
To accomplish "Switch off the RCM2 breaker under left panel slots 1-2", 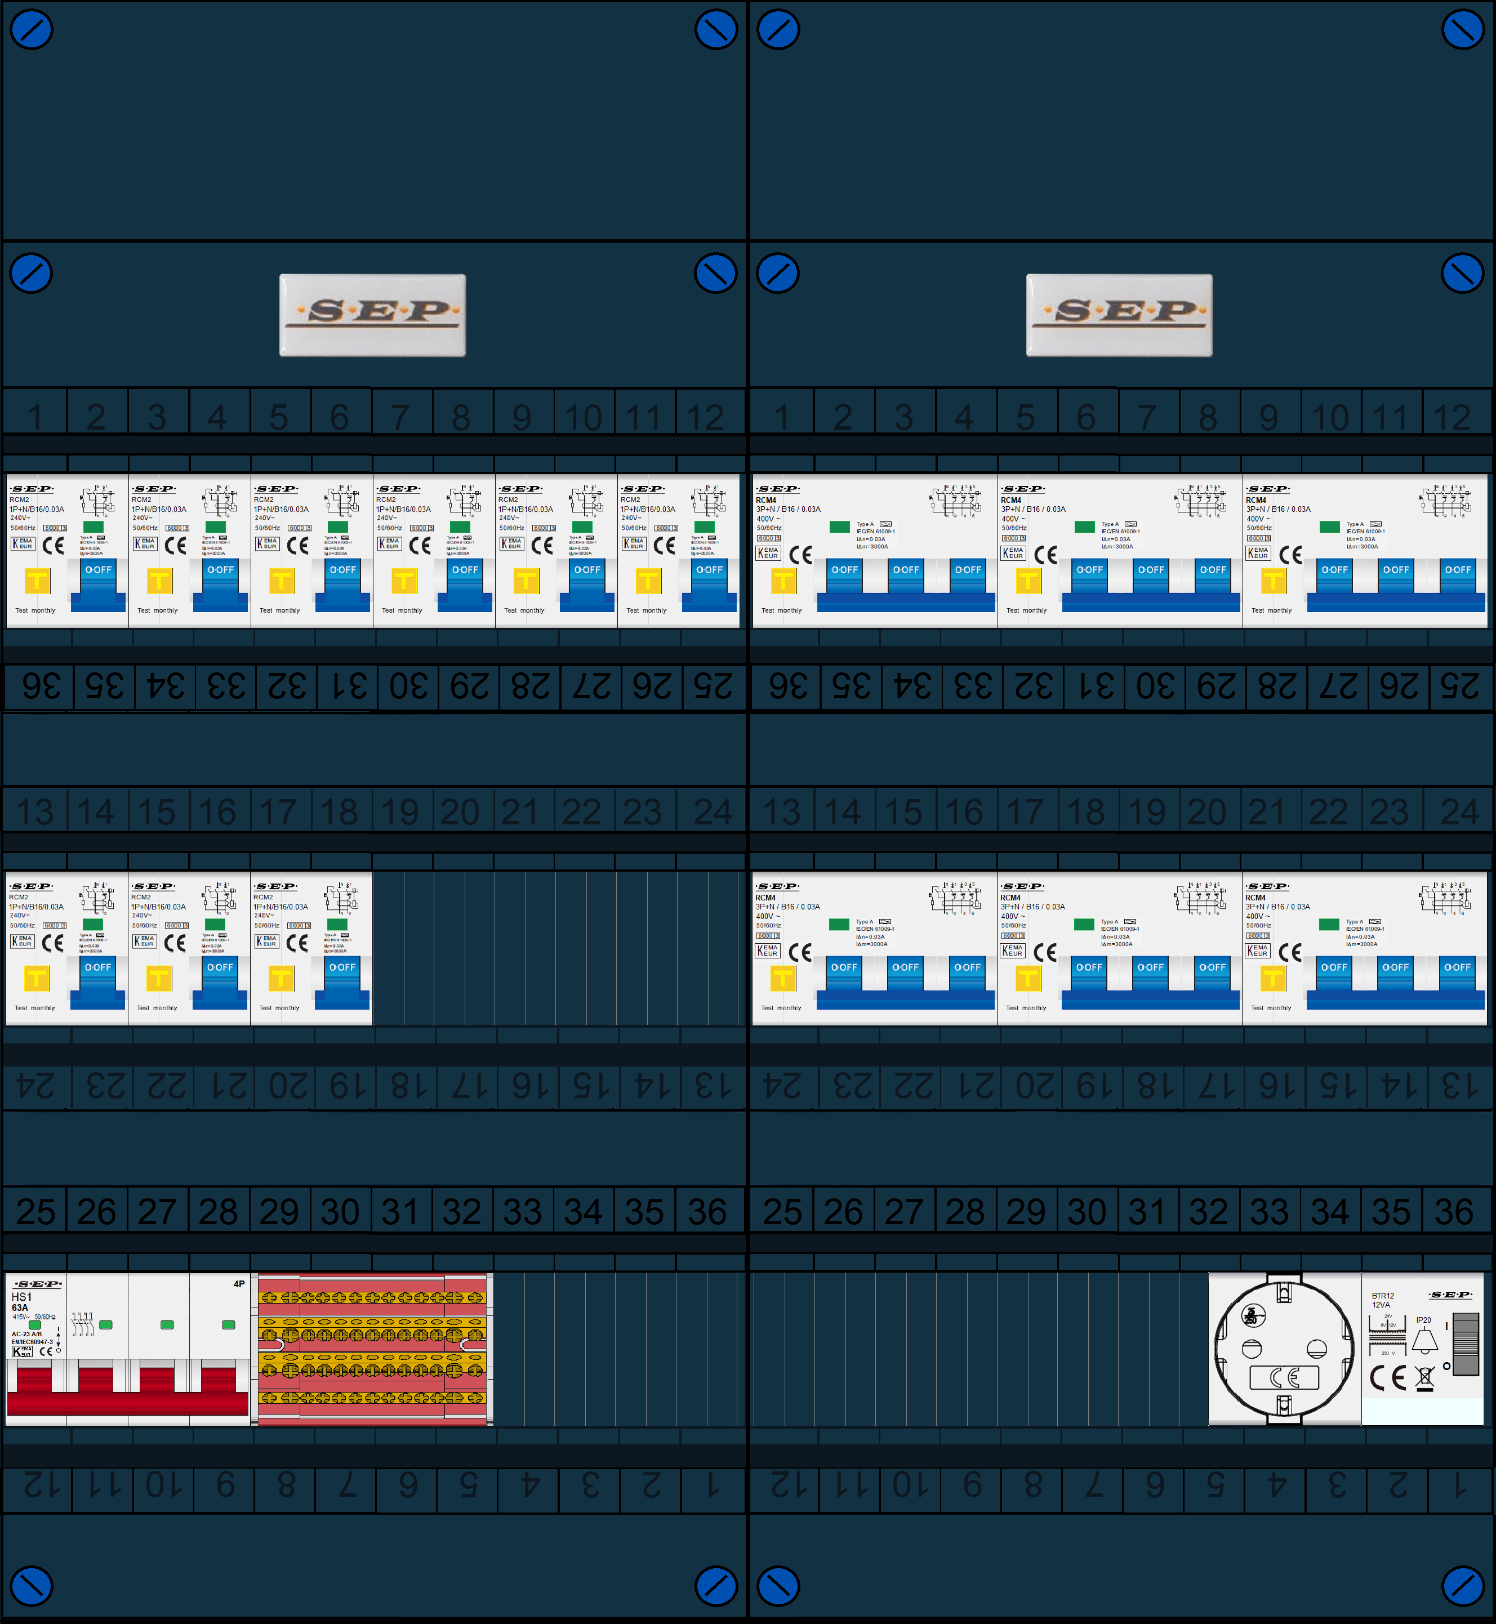I will (98, 586).
